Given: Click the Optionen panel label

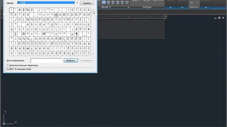Looking at the screenshot, I should coord(194,7).
